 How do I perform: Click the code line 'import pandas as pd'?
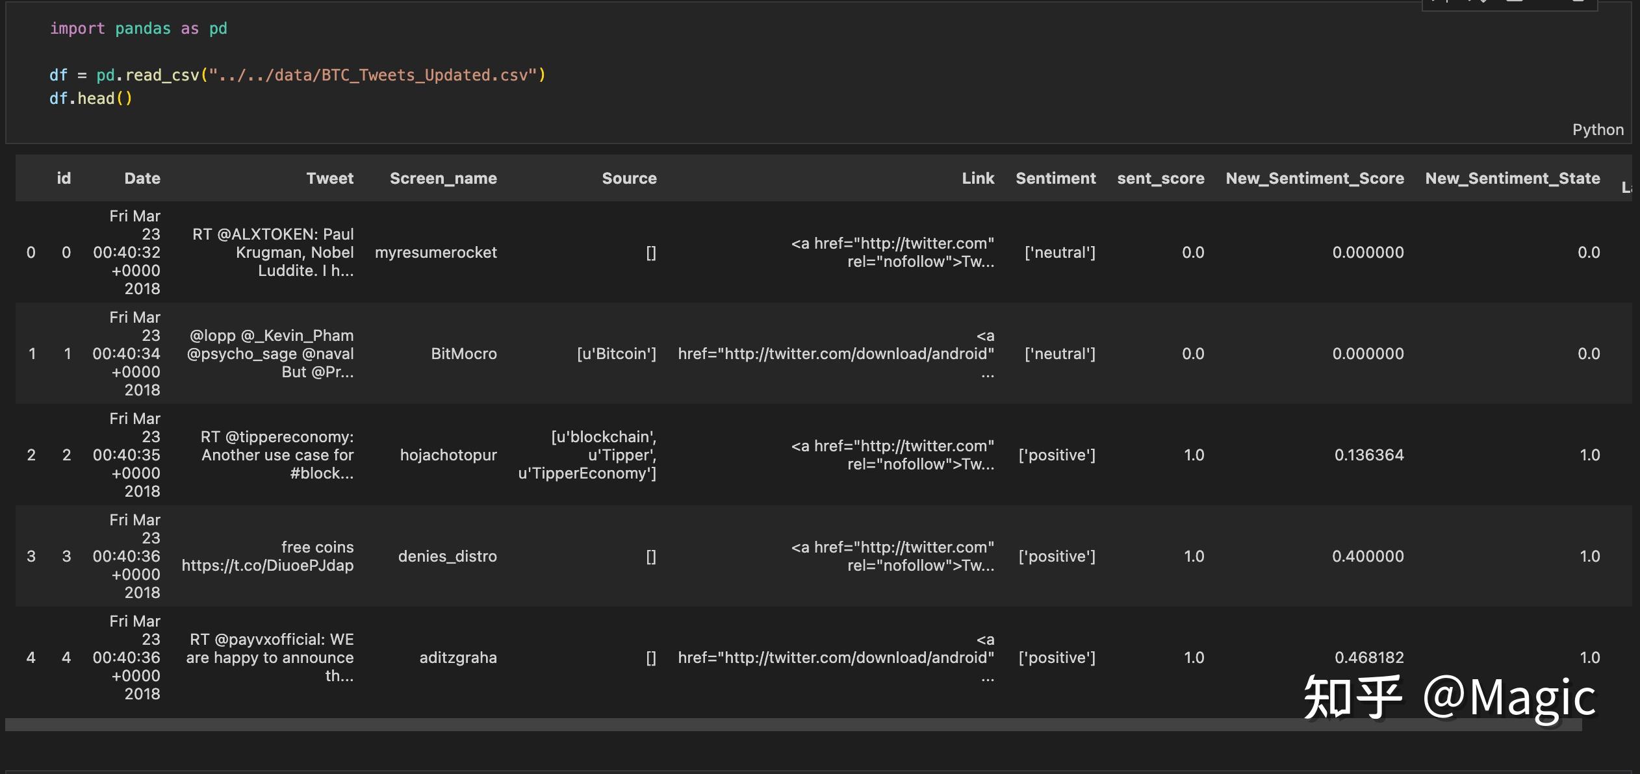coord(138,29)
